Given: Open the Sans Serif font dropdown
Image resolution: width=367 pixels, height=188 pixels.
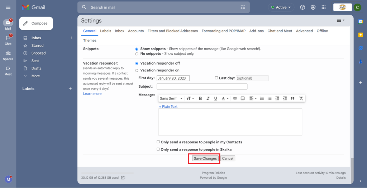Looking at the screenshot, I should click(171, 98).
